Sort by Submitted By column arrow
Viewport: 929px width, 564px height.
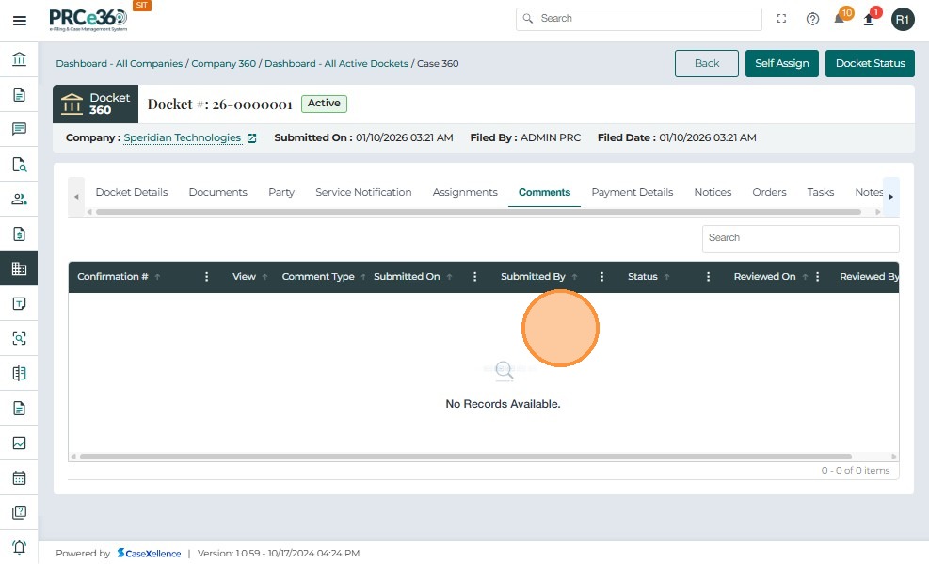click(x=575, y=277)
